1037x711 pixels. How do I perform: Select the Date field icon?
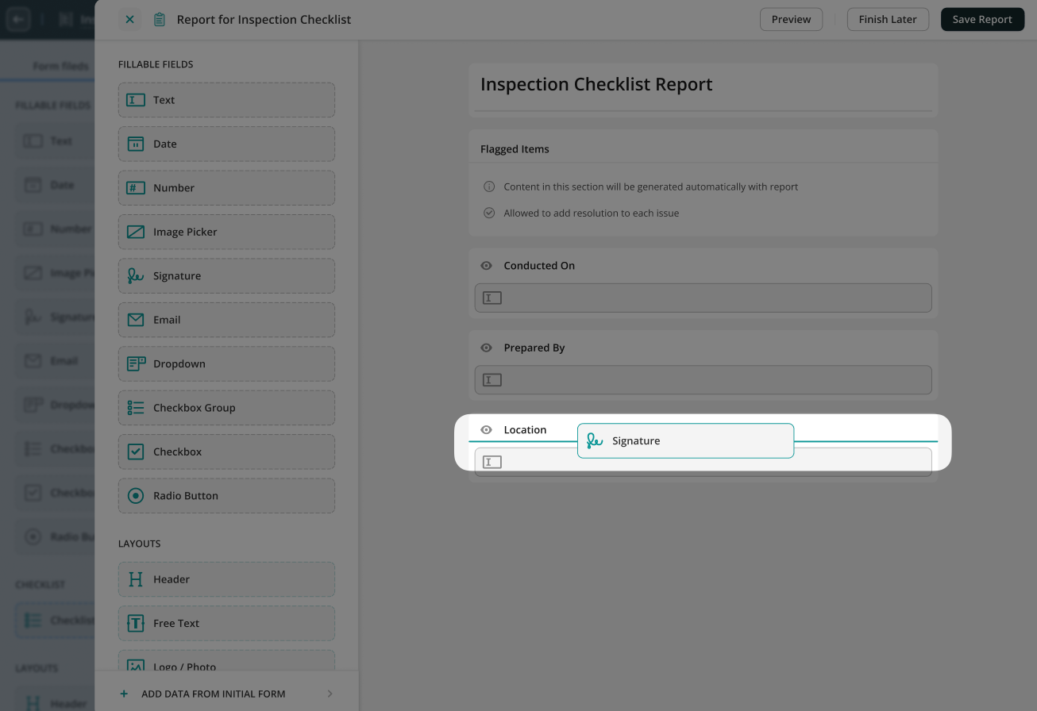coord(136,144)
